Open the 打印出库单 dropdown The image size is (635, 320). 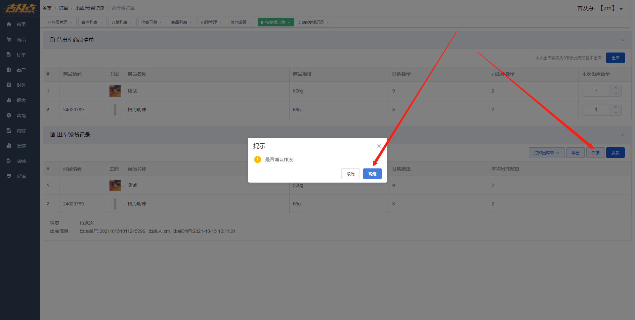point(547,153)
